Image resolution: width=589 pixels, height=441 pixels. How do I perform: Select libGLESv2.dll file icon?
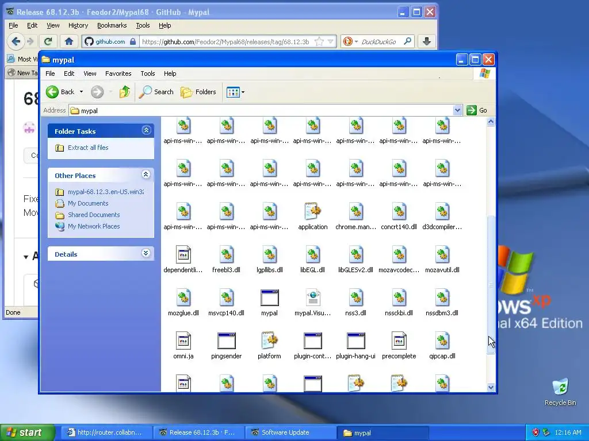coord(355,254)
